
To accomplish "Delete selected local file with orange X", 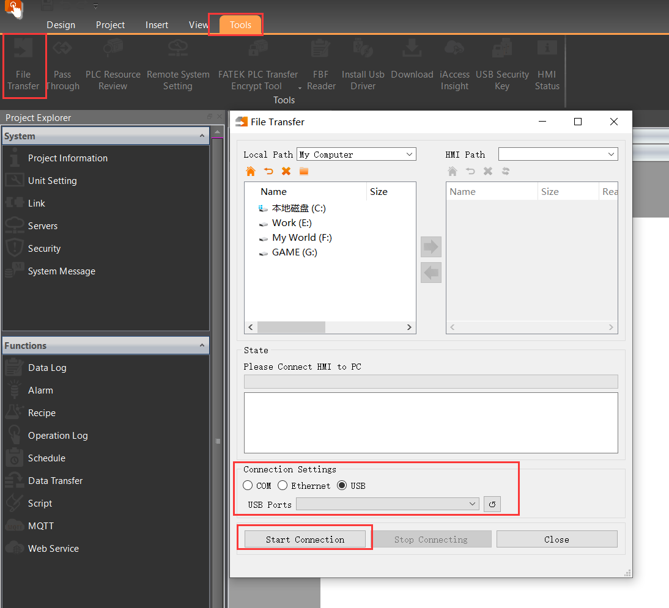I will [286, 171].
